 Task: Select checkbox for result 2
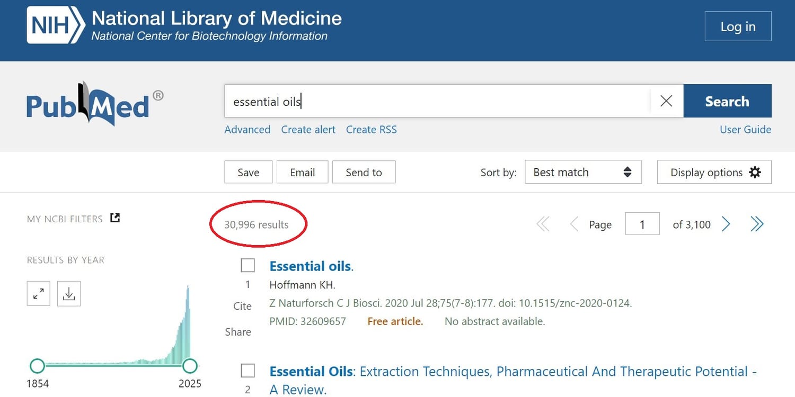pos(248,370)
